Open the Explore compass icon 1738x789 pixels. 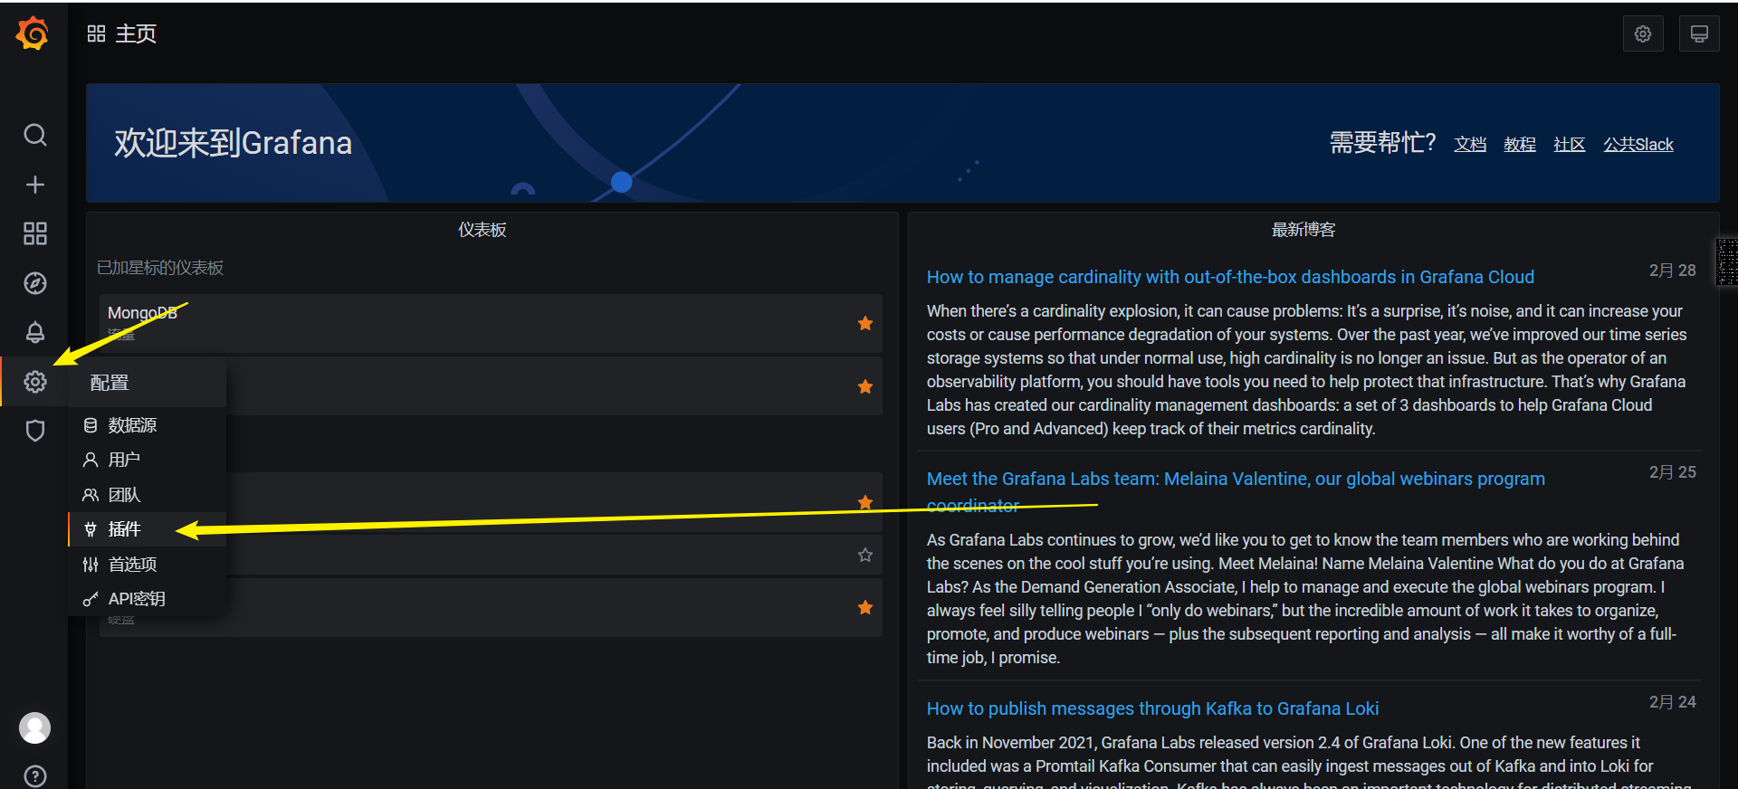(x=34, y=283)
